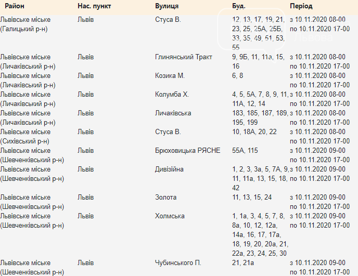This screenshot has height=276, width=358.
Task: Click the Нас. пункт column header
Action: pos(94,6)
